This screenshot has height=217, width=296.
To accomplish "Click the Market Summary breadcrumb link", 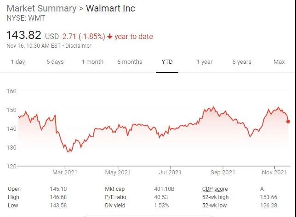I will (x=42, y=9).
